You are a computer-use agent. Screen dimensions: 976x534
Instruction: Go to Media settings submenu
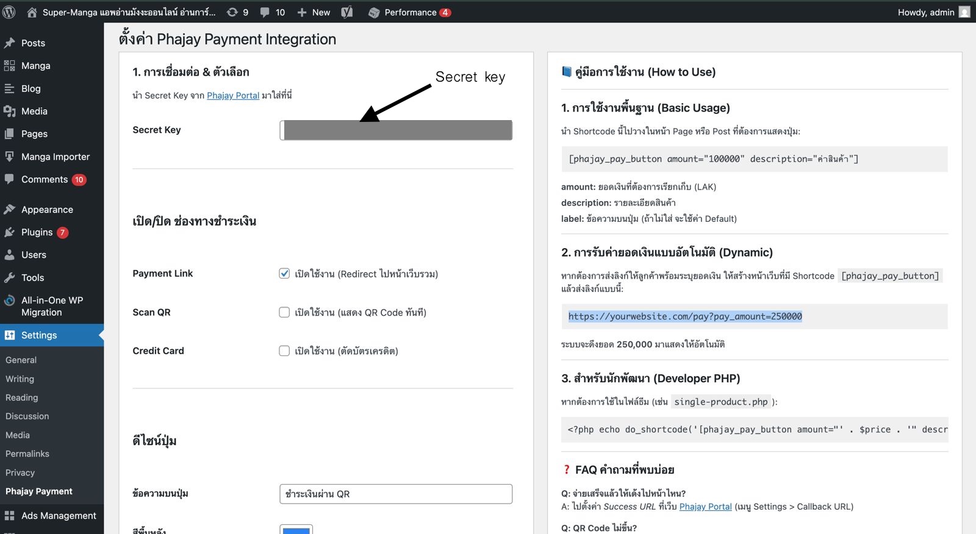[x=17, y=435]
